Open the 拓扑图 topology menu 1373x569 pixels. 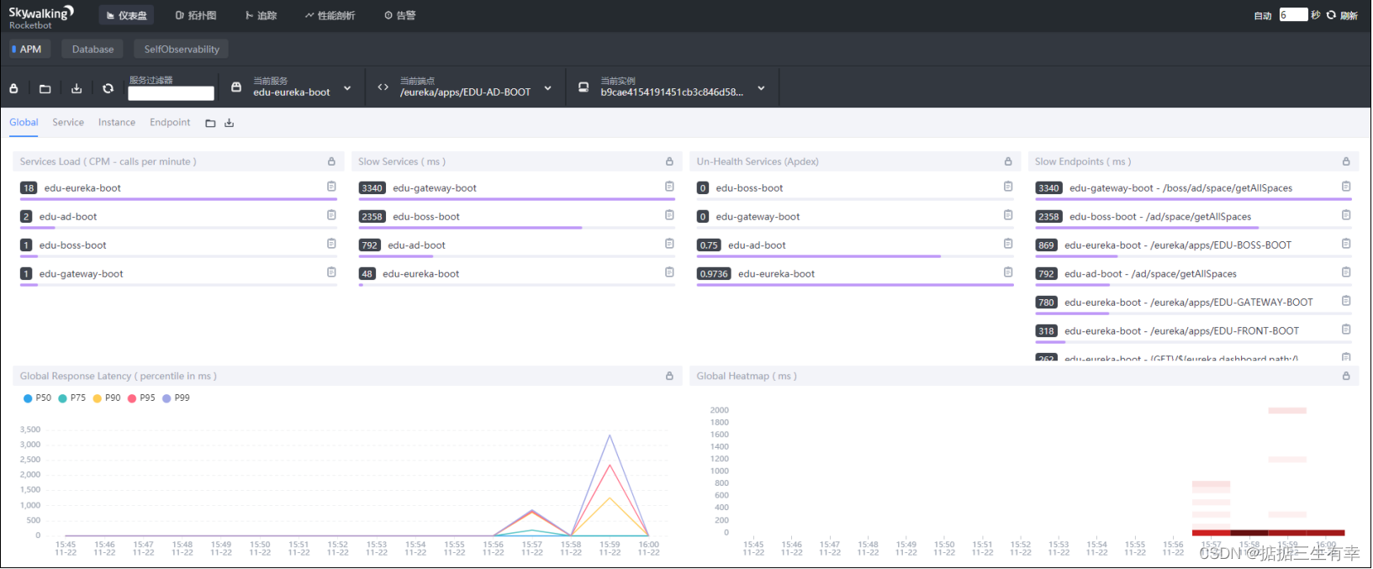point(196,16)
